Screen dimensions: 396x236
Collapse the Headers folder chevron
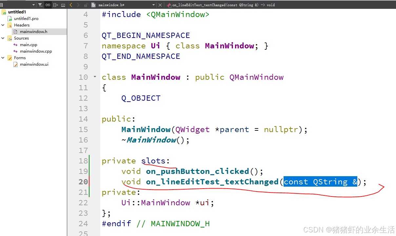pyautogui.click(x=3, y=25)
